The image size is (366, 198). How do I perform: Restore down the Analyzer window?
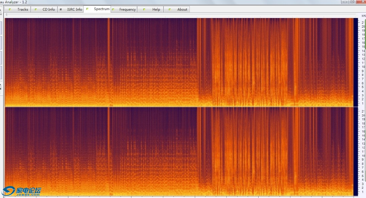tap(352, 2)
